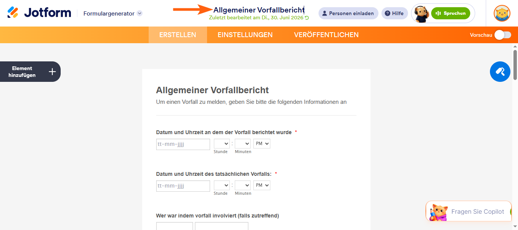Open Stunde dropdown for actual incident

pyautogui.click(x=222, y=185)
